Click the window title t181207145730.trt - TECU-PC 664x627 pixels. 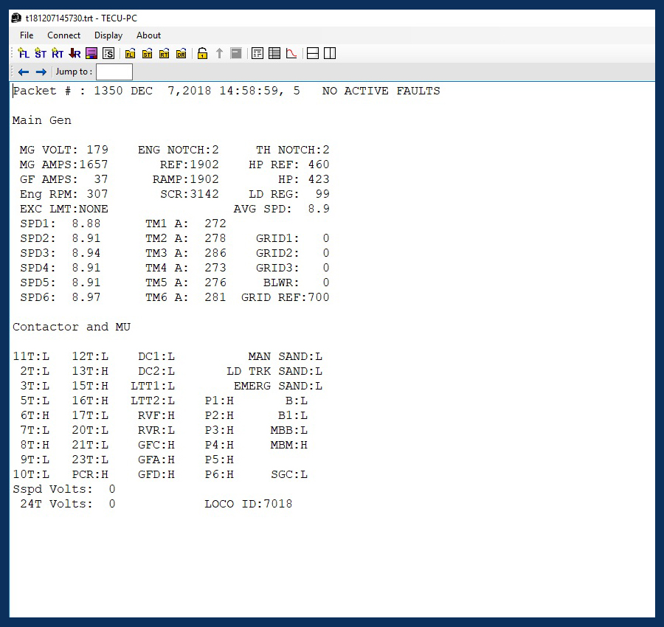pyautogui.click(x=81, y=18)
